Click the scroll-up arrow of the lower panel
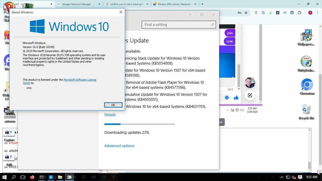 click(310, 130)
